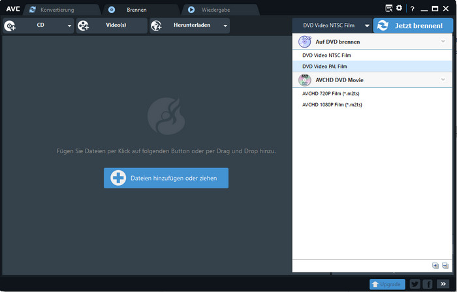
Task: Click the refresh icon on Jetzt brennen
Action: [383, 25]
